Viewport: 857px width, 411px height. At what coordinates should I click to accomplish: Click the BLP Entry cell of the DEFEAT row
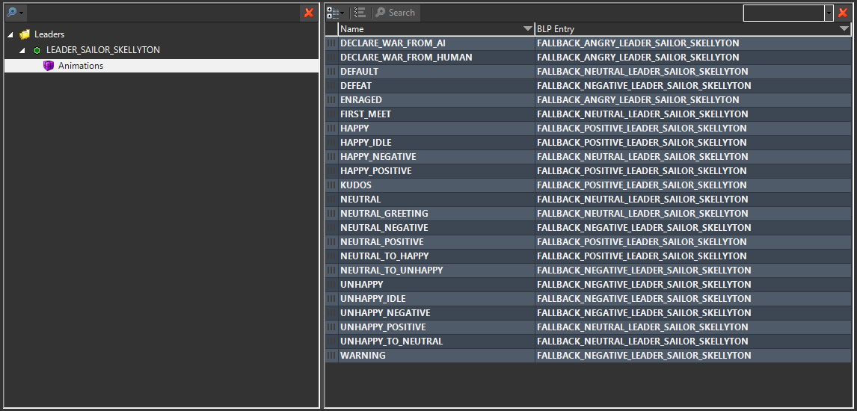point(693,86)
